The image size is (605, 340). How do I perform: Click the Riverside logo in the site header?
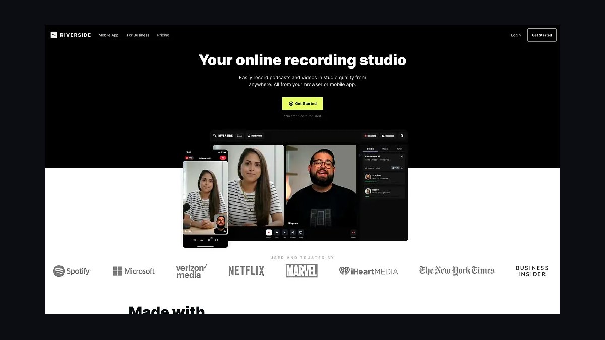click(71, 35)
